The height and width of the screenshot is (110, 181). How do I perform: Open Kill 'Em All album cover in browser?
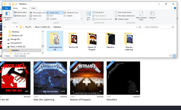(x=15, y=78)
